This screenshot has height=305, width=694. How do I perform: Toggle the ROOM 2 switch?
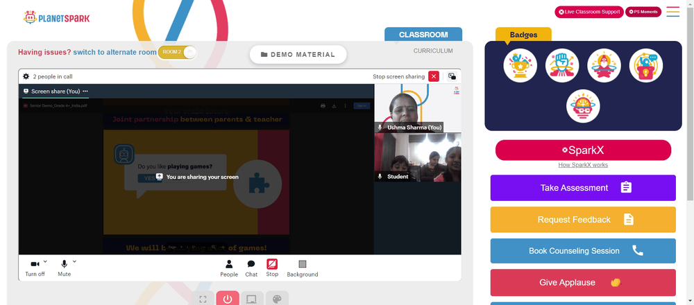[177, 52]
